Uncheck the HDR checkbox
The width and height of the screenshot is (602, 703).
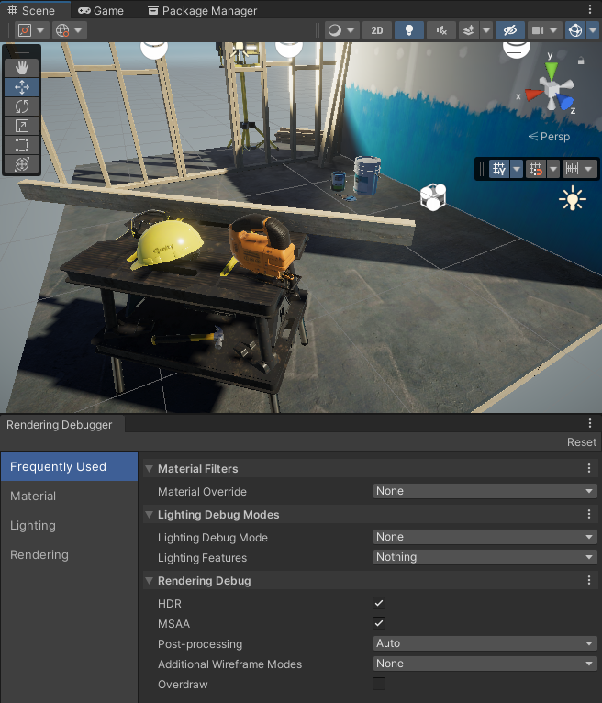tap(379, 603)
